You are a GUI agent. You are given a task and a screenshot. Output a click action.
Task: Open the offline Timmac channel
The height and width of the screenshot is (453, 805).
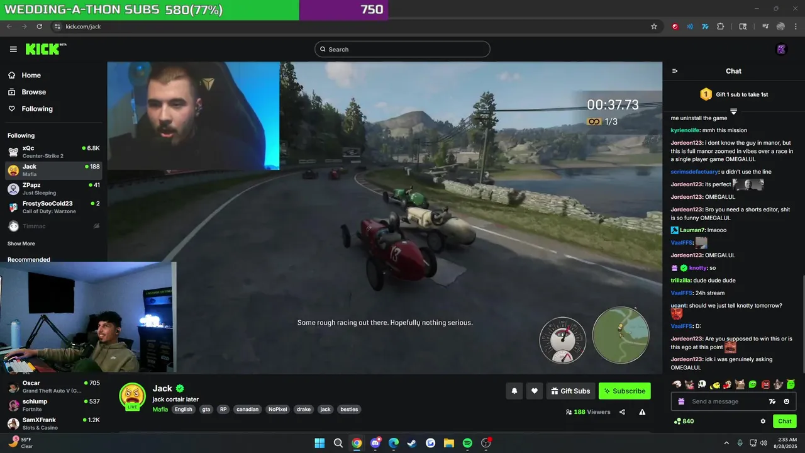53,226
